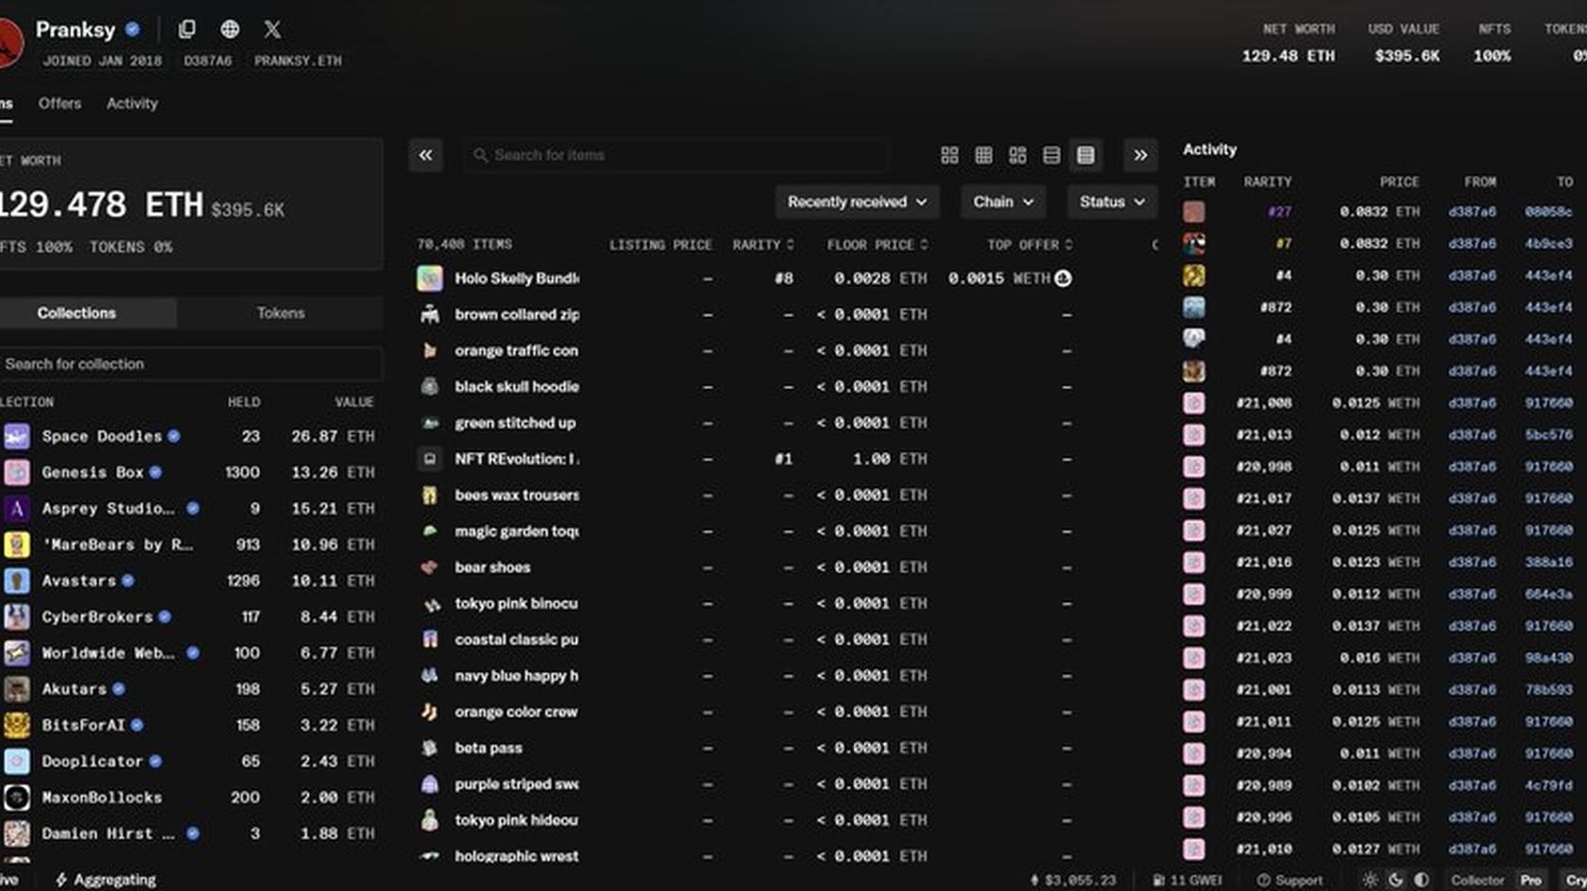Open Pranksy's X profile icon

pyautogui.click(x=272, y=29)
